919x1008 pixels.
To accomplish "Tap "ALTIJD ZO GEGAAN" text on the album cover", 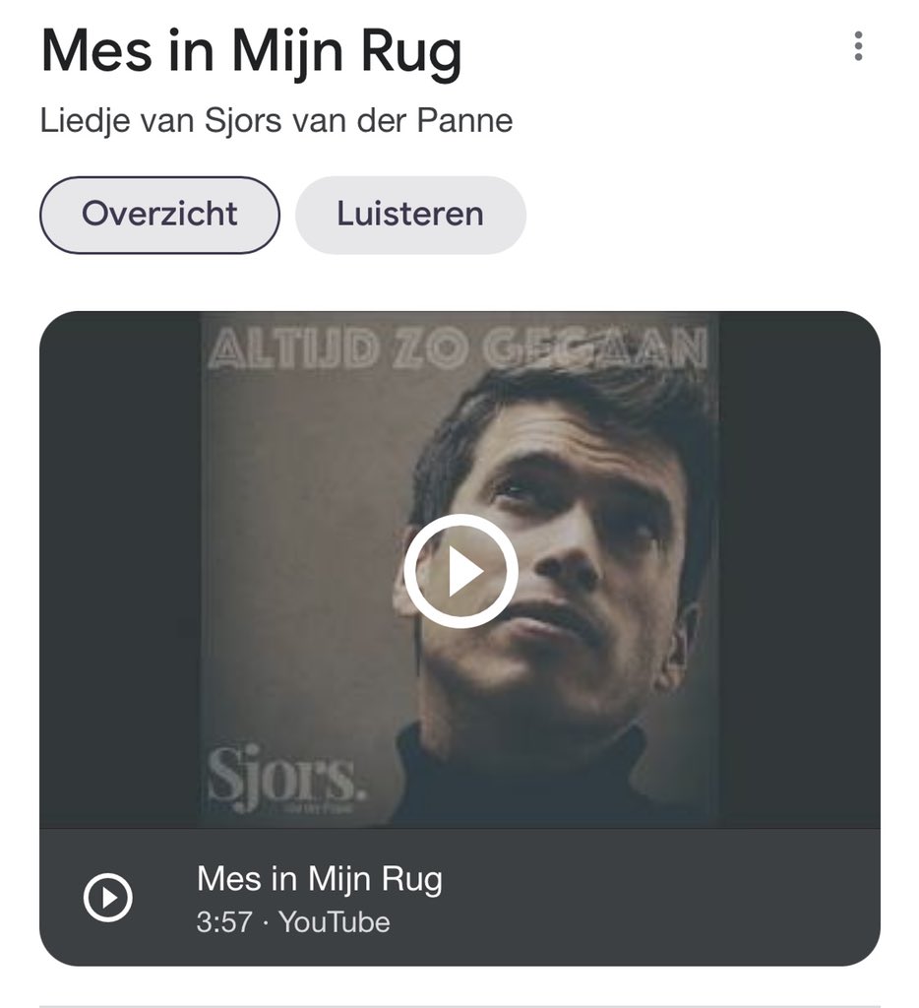I will pos(458,348).
